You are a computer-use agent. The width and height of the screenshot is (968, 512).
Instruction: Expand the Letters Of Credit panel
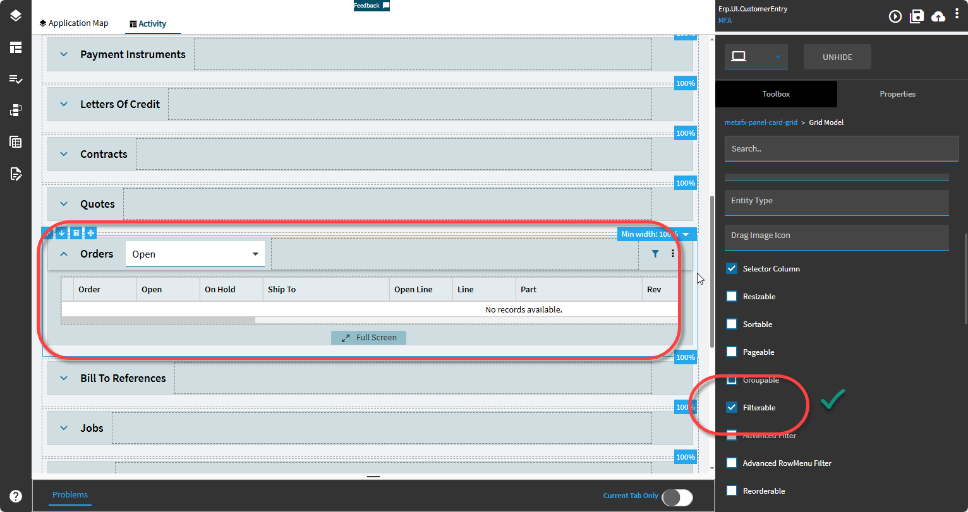[x=63, y=104]
